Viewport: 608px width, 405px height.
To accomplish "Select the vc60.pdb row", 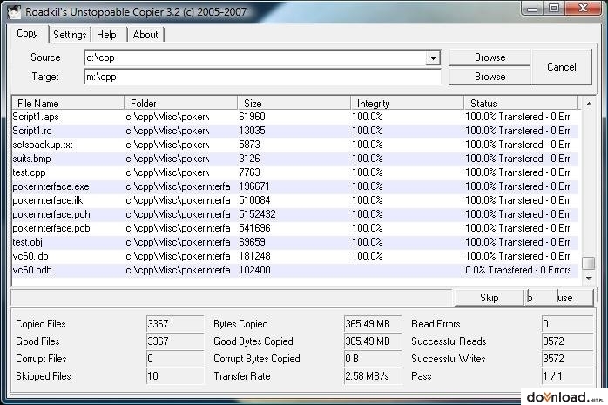I will click(x=294, y=270).
